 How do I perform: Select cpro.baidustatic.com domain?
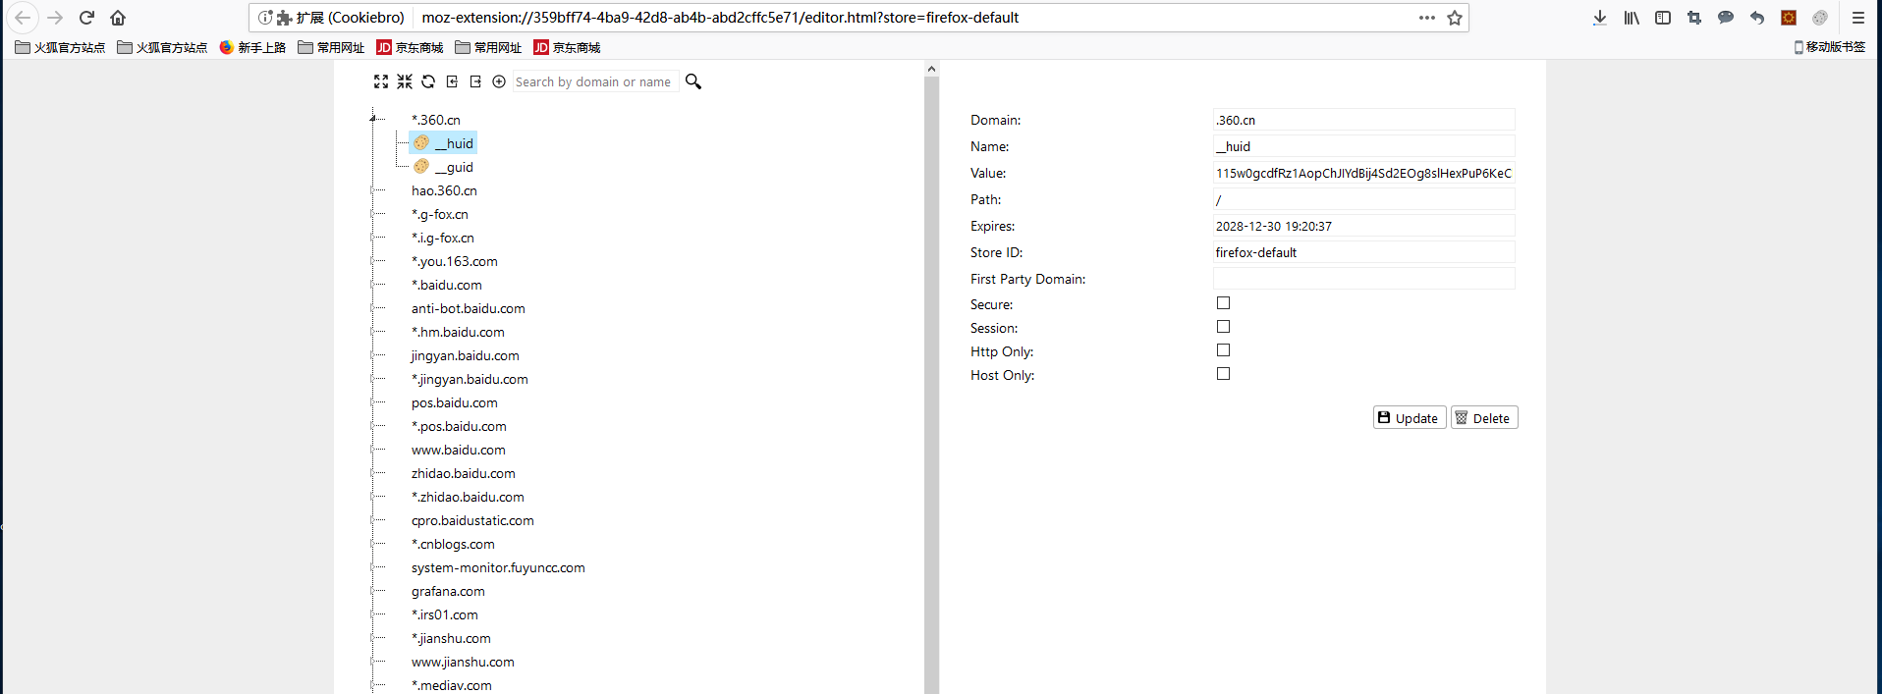[x=472, y=520]
